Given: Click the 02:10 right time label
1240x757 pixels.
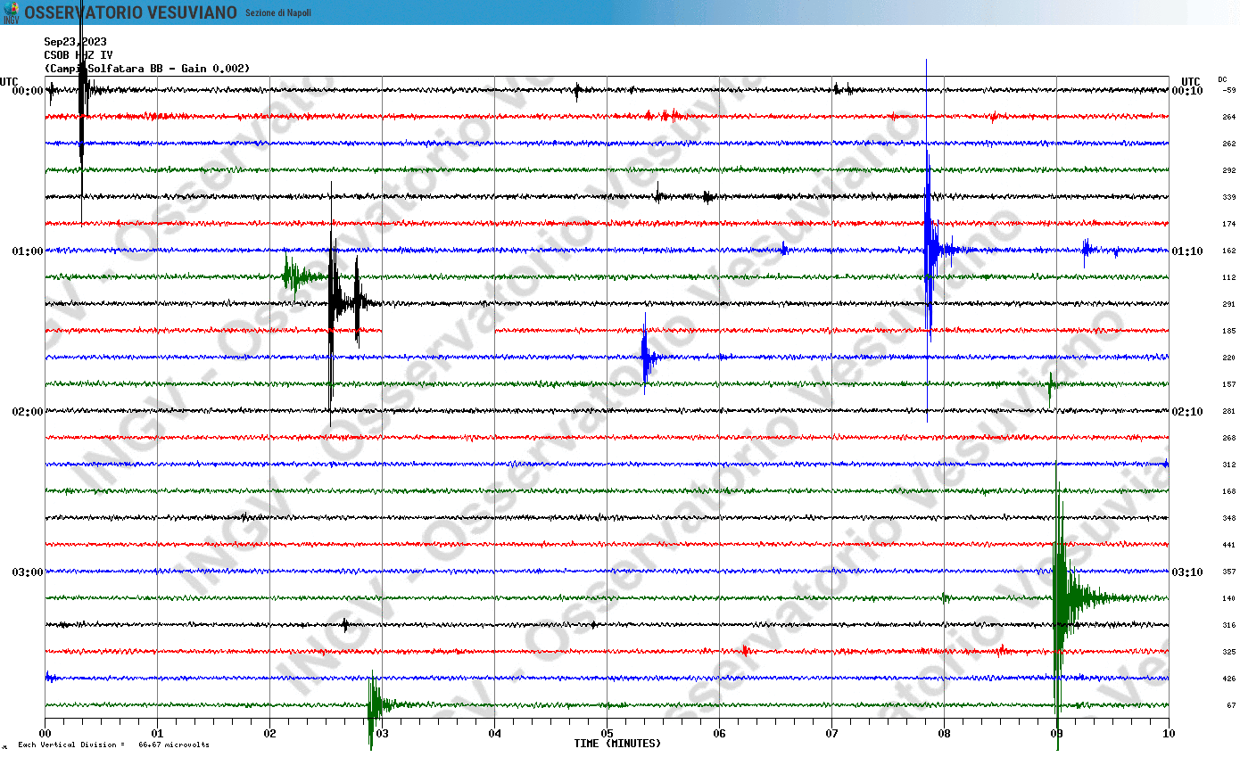Looking at the screenshot, I should [x=1187, y=412].
